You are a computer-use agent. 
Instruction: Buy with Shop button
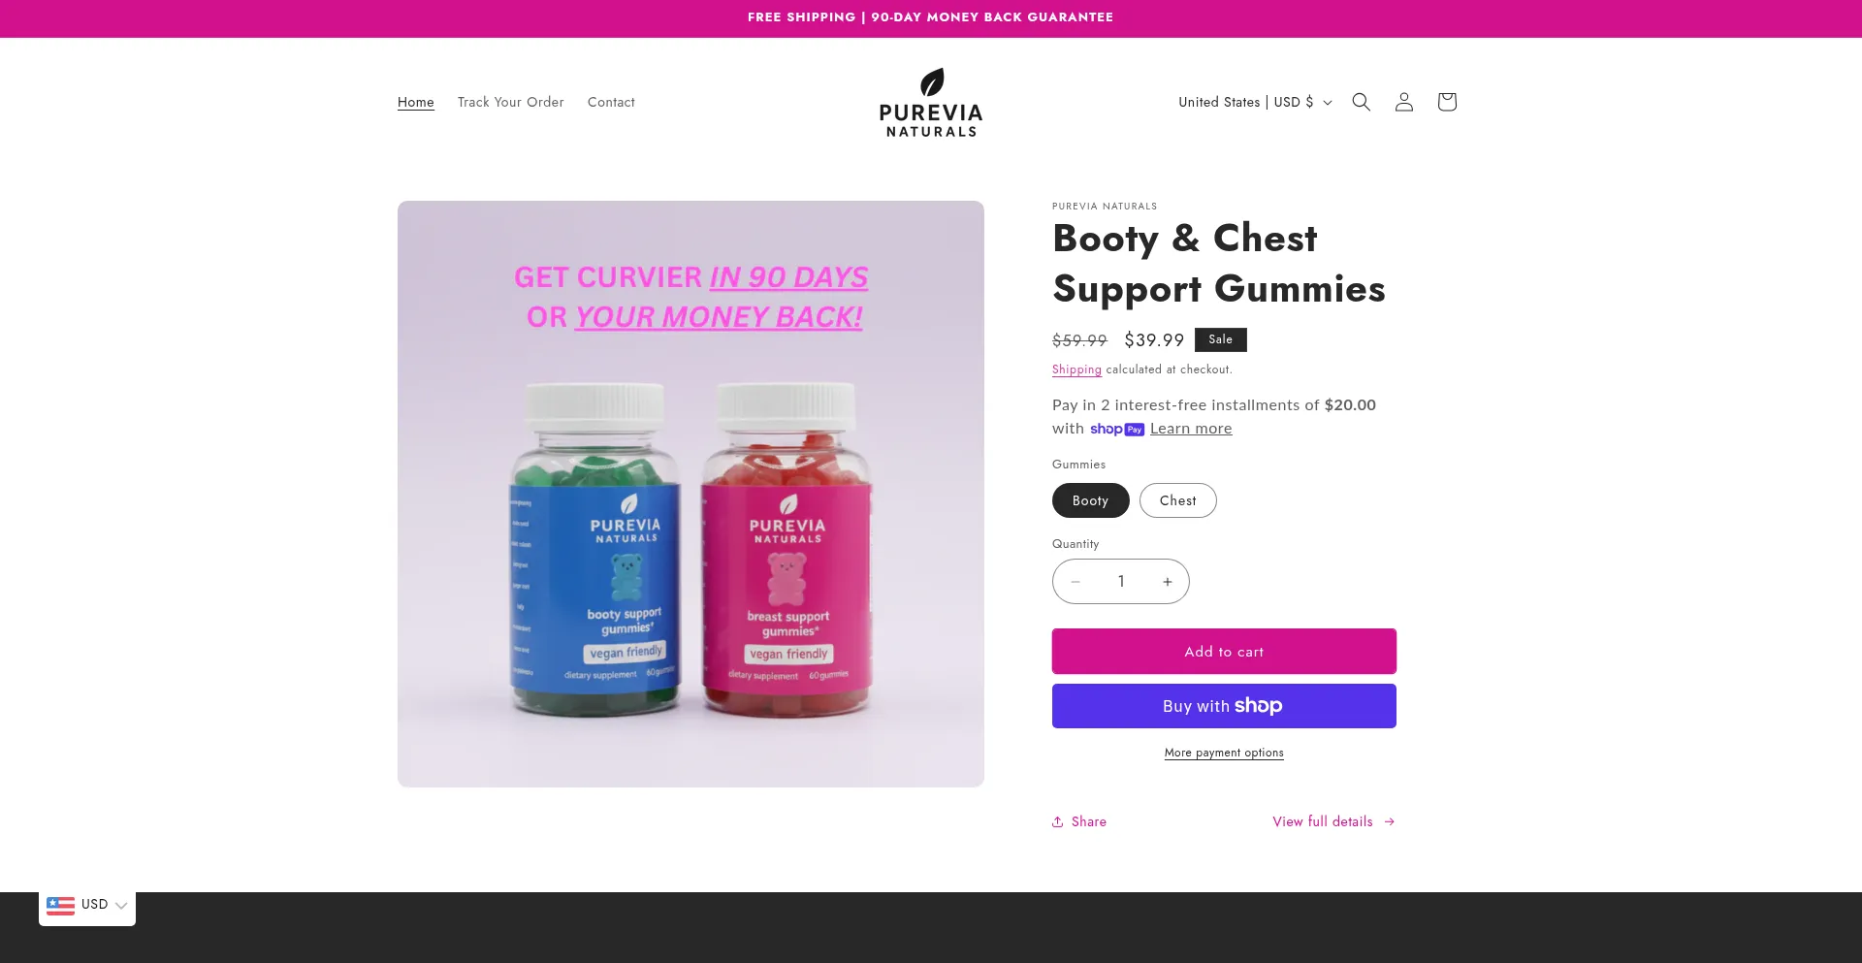tap(1224, 706)
